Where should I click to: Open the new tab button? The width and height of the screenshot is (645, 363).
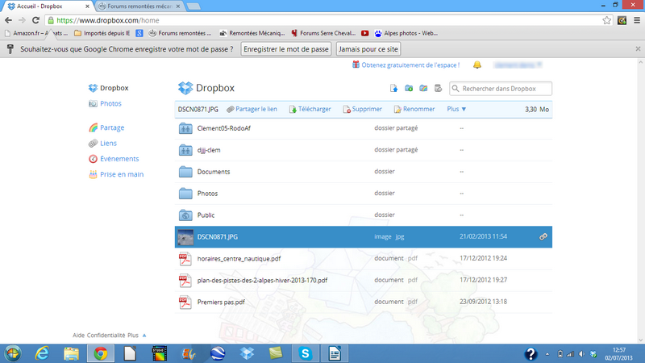(x=193, y=6)
